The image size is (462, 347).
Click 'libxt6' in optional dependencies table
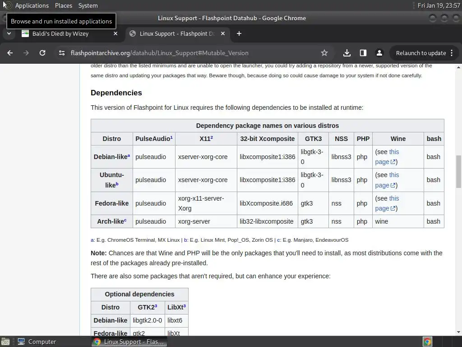tap(175, 320)
